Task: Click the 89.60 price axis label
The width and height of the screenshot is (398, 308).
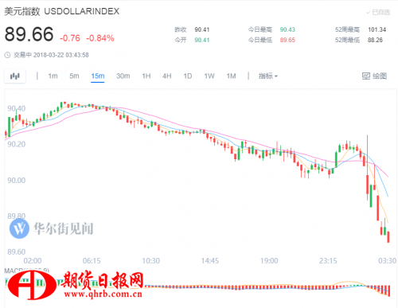Action: tap(17, 251)
